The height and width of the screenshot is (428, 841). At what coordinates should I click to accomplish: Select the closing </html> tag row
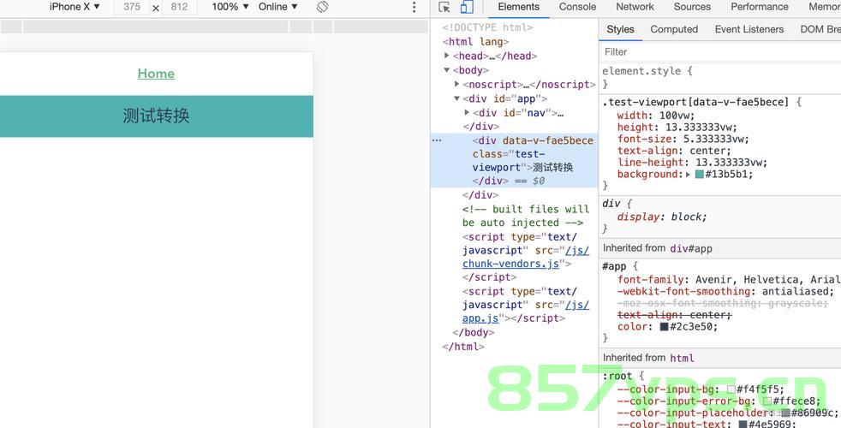pyautogui.click(x=463, y=347)
